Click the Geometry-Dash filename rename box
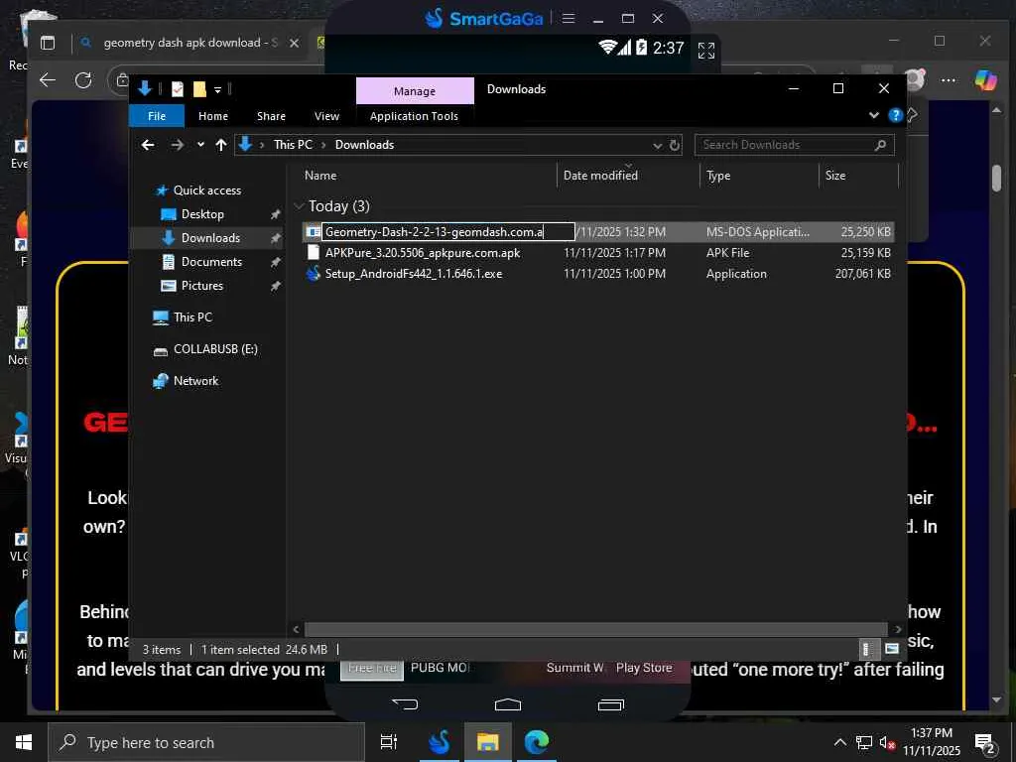Image resolution: width=1016 pixels, height=762 pixels. tap(447, 232)
